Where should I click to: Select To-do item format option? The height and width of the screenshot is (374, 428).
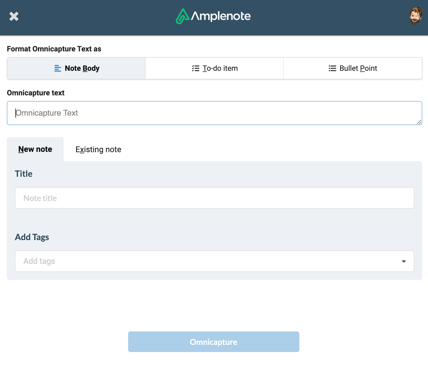point(214,68)
